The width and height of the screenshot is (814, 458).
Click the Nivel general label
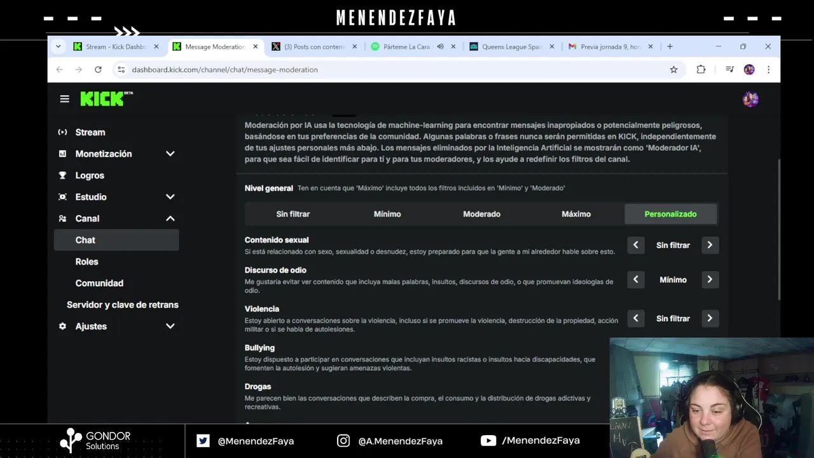pos(269,188)
